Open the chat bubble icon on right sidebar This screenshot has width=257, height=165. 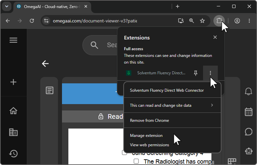[x=249, y=132]
